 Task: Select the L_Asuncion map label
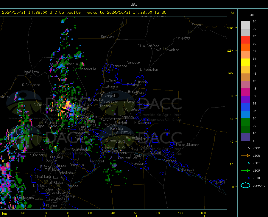point(149,70)
